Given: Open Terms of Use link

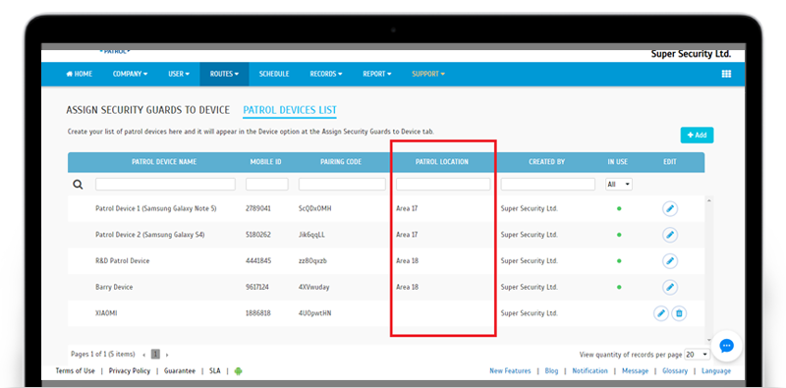Looking at the screenshot, I should click(76, 371).
